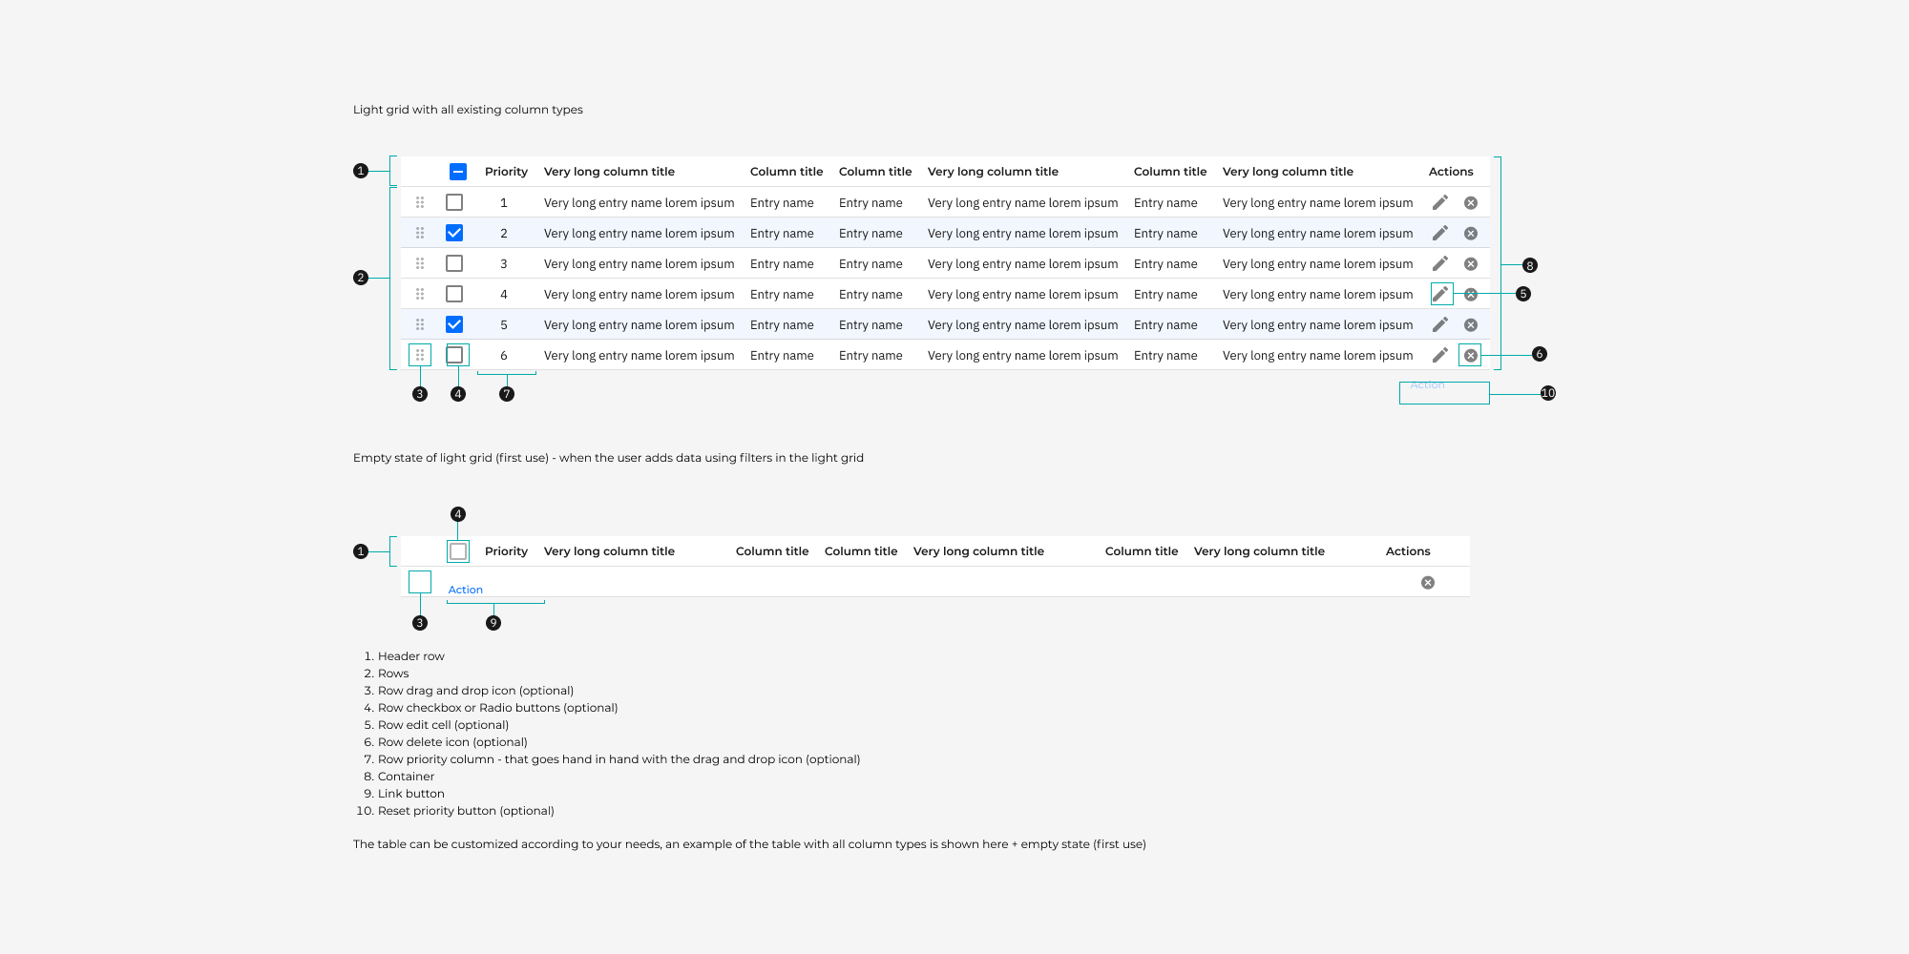Click the Actions header in the empty-state grid
The image size is (1909, 954).
point(1408,551)
